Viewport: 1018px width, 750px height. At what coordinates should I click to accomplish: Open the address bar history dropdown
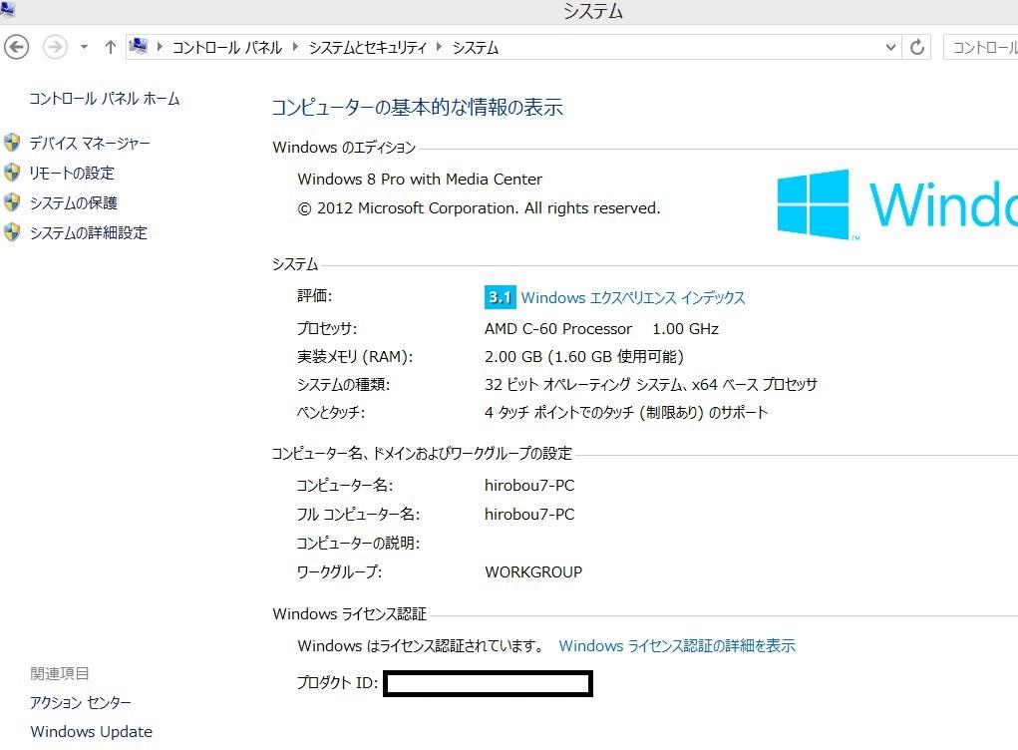pyautogui.click(x=890, y=47)
